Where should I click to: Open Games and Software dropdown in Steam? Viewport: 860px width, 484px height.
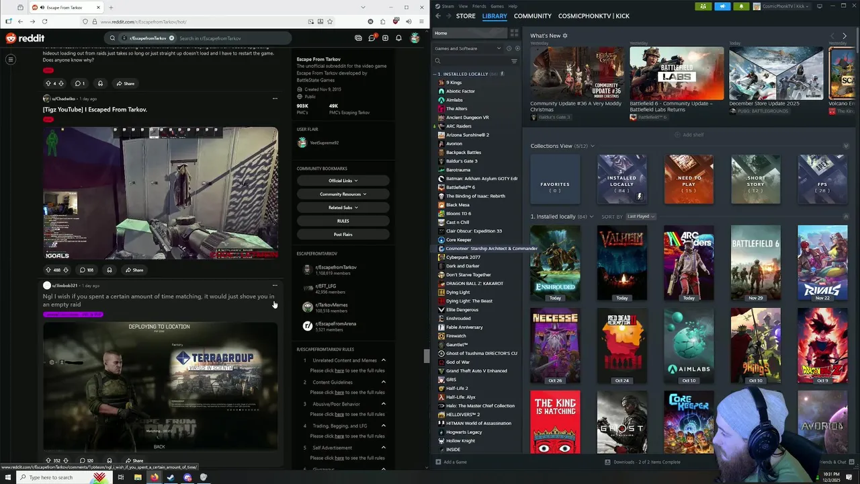point(468,48)
